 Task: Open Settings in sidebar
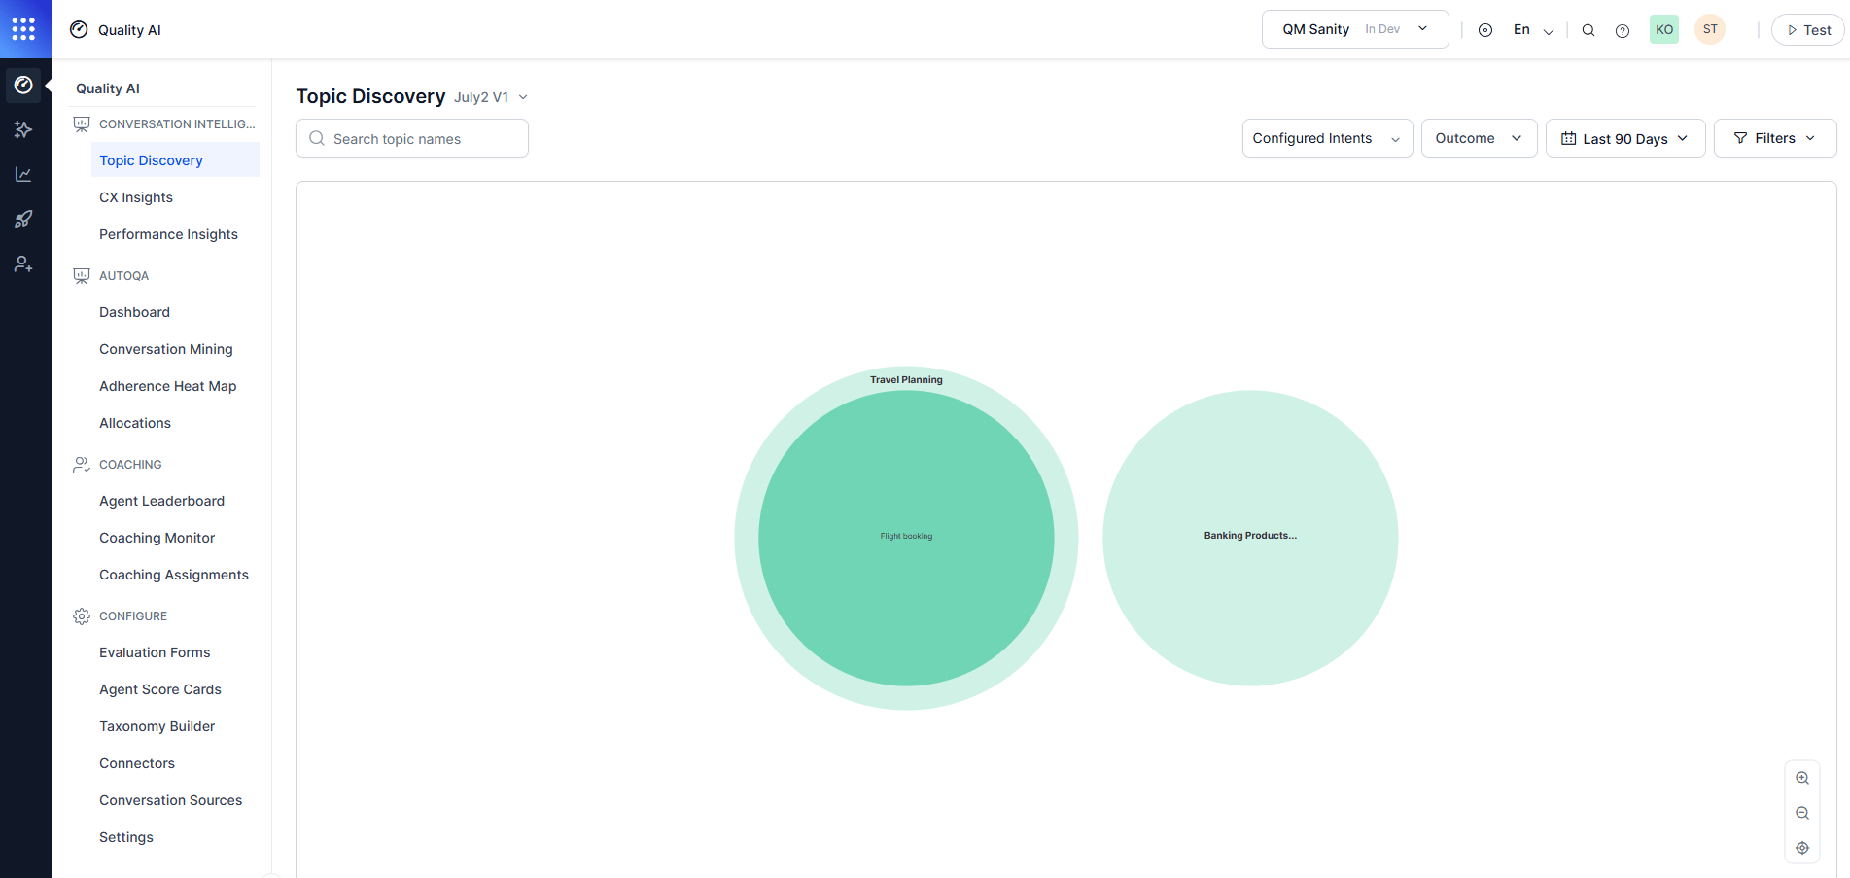coord(126,837)
